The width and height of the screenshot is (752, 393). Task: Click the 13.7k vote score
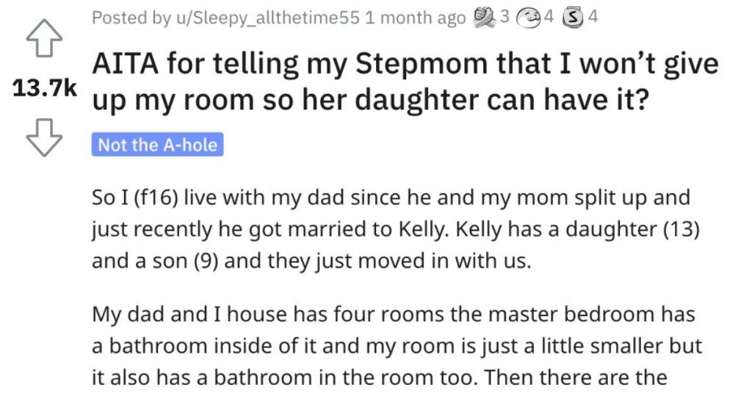(44, 88)
